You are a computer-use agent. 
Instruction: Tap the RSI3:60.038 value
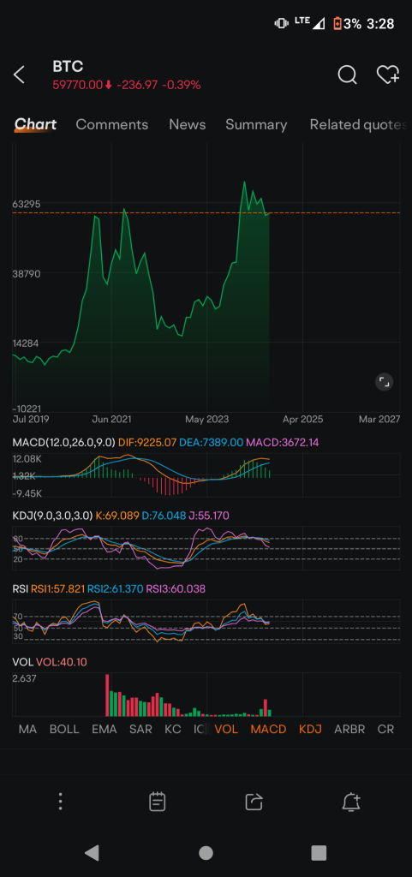(176, 588)
